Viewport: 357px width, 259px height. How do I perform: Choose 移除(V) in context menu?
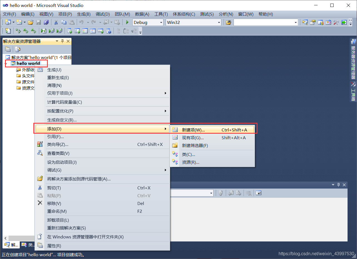point(102,204)
